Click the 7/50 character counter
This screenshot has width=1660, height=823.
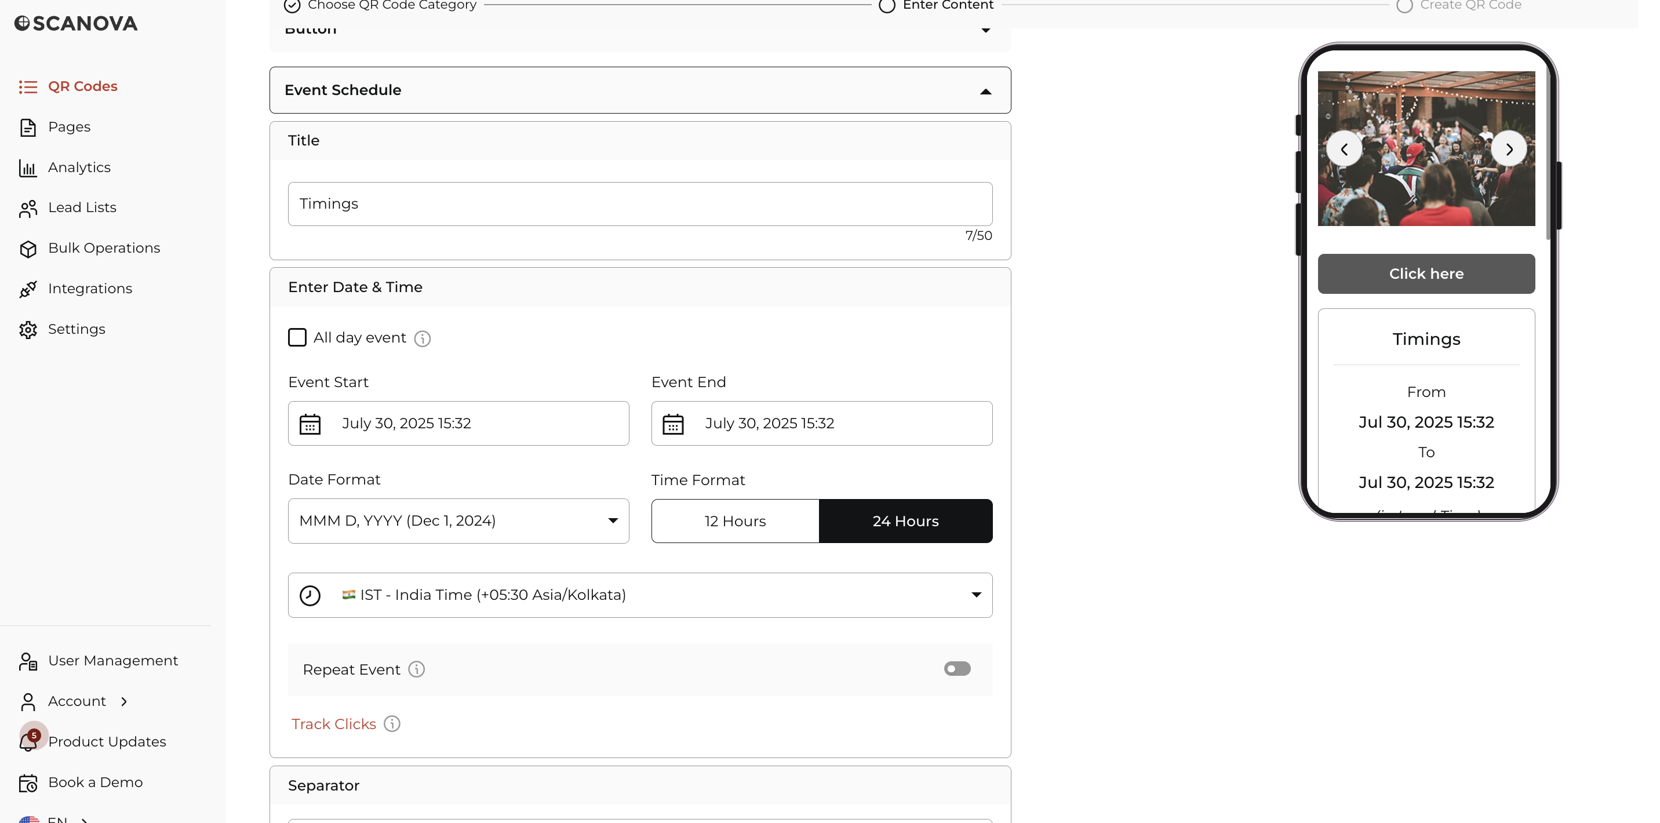point(978,236)
